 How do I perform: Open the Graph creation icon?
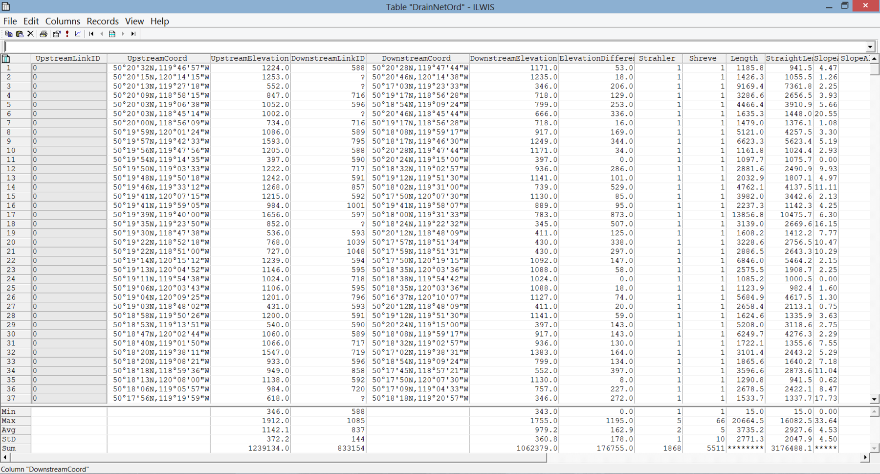tap(78, 34)
